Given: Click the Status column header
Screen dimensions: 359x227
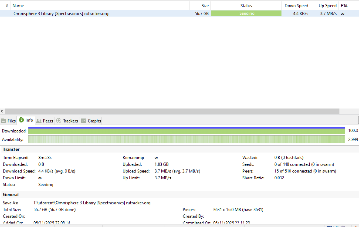Looking at the screenshot, I should 246,6.
